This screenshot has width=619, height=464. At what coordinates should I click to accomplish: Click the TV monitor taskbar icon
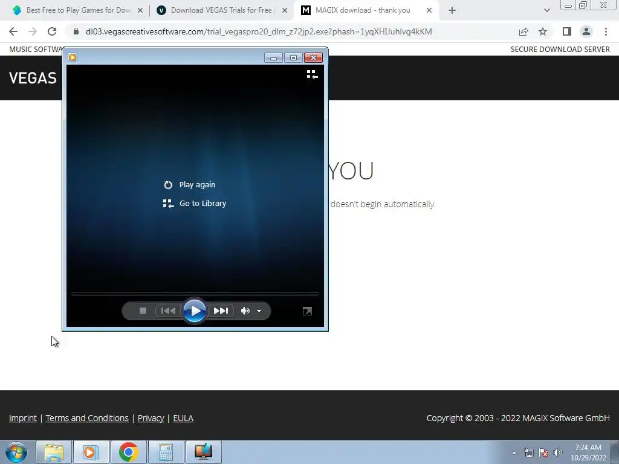pos(203,452)
